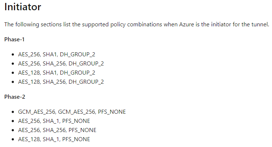Viewport: 272px width, 147px height.
Task: Click the Phase-1 subheading
Action: tap(14, 39)
